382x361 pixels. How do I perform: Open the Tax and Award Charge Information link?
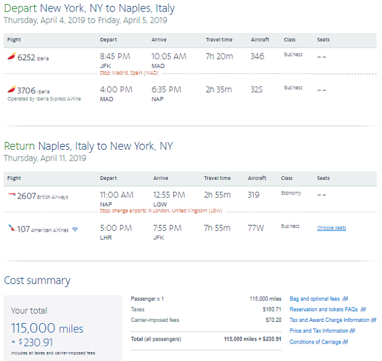(x=329, y=320)
